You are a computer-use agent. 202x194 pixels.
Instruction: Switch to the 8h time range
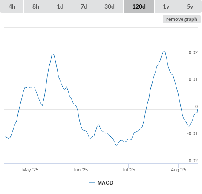coord(36,6)
